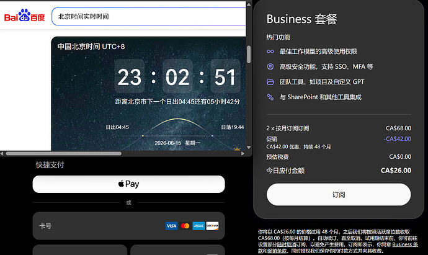The height and width of the screenshot is (255, 428).
Task: Click the horizontal scrollbar left arrow
Action: tap(2, 153)
